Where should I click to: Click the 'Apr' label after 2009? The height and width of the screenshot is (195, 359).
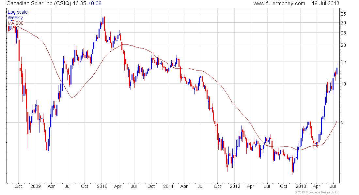(x=51, y=186)
